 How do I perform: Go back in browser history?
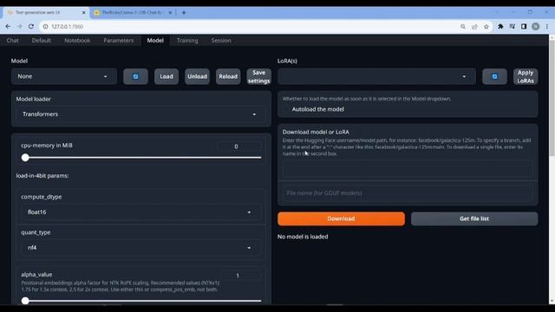pyautogui.click(x=8, y=27)
